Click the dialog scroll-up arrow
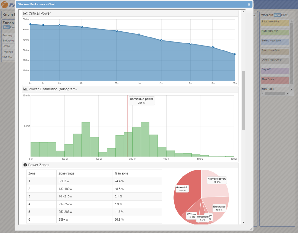The width and height of the screenshot is (298, 233). [x=243, y=12]
